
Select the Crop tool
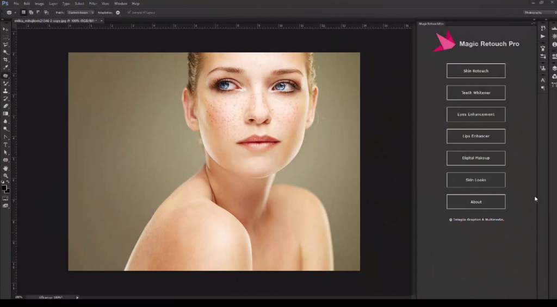[5, 60]
